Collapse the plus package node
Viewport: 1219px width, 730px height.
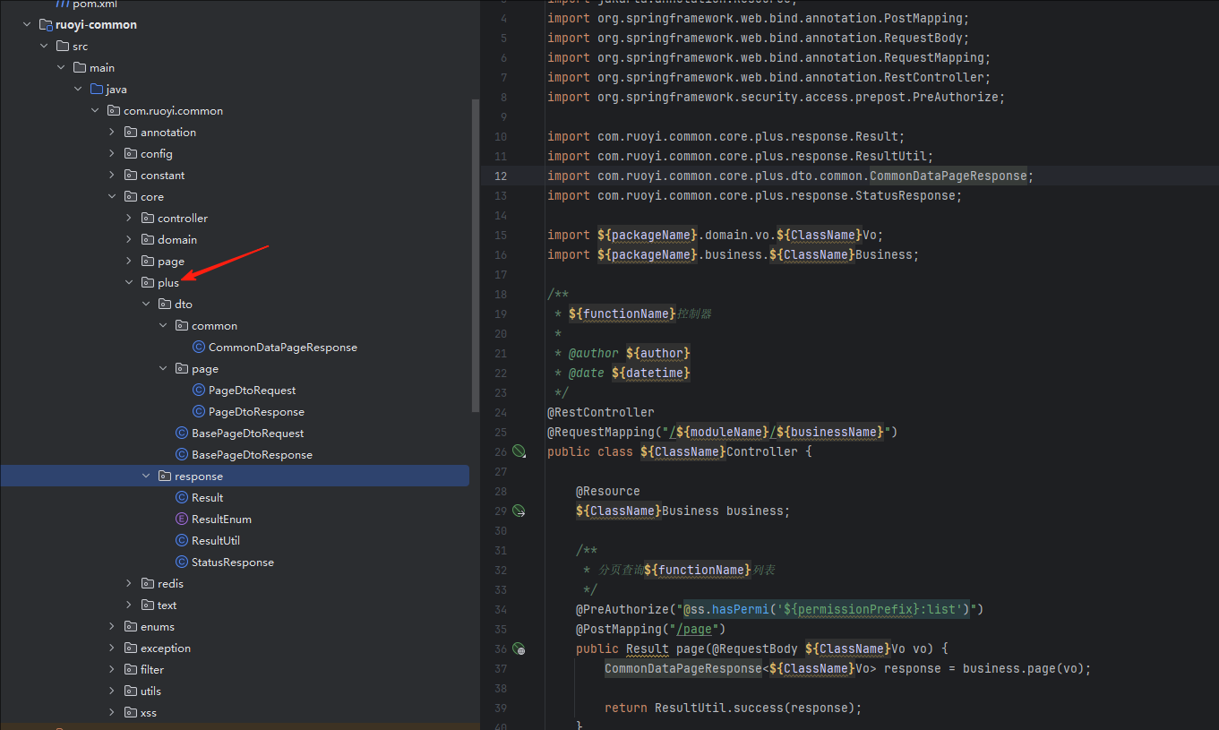[129, 283]
